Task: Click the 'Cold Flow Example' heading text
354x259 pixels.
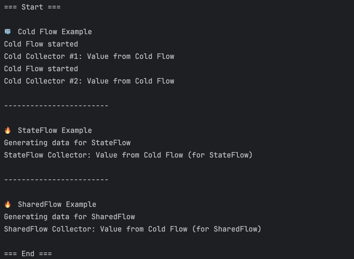Action: (x=55, y=32)
